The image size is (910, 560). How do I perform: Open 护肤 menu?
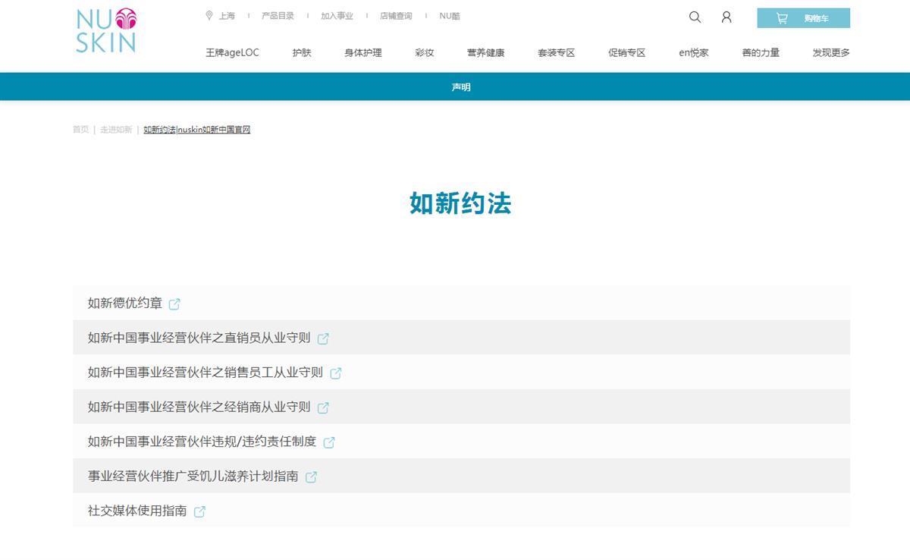point(302,53)
